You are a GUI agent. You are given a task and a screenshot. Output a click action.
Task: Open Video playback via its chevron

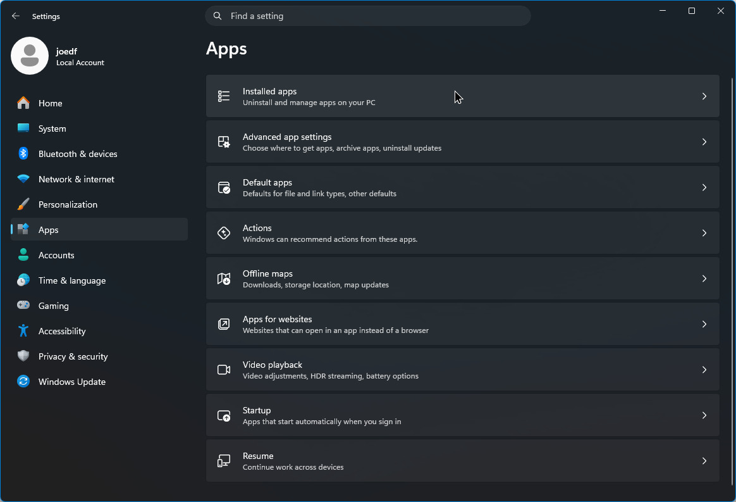704,370
